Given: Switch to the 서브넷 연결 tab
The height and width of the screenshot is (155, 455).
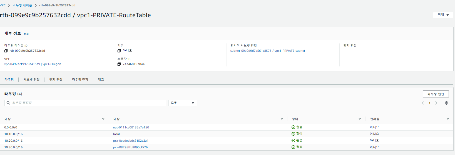Looking at the screenshot, I should (31, 80).
